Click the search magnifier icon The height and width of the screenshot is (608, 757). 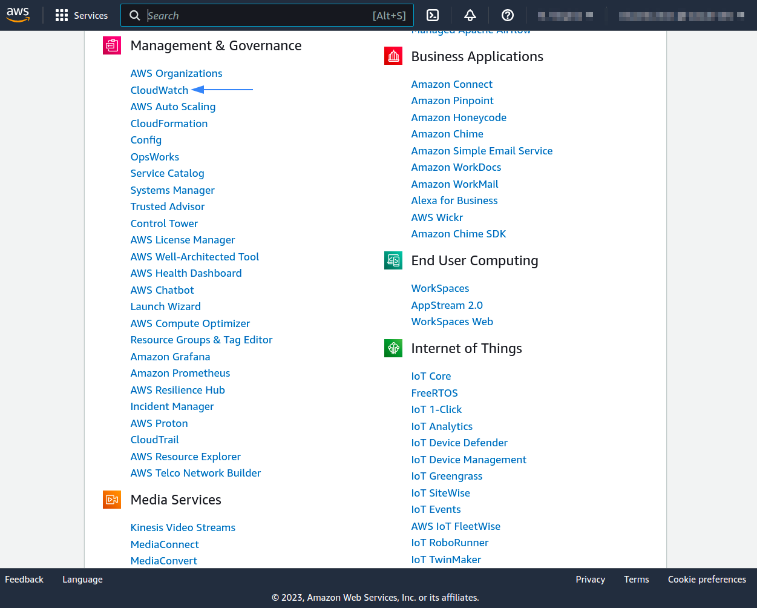pyautogui.click(x=135, y=16)
